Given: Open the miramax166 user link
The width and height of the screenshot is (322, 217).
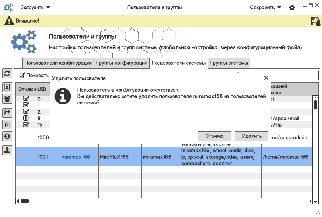Looking at the screenshot, I should (76, 157).
